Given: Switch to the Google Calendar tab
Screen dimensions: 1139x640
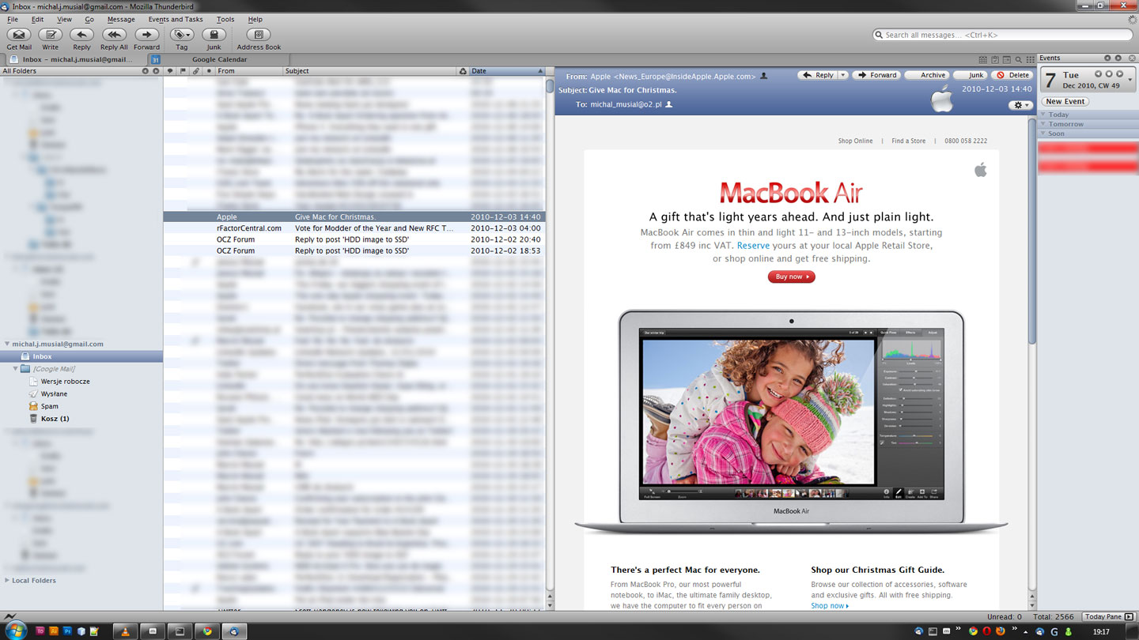Looking at the screenshot, I should click(219, 59).
